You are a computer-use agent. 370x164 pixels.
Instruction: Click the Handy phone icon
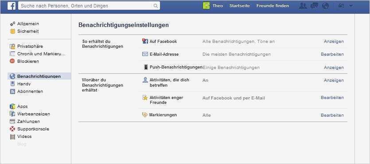(x=12, y=84)
